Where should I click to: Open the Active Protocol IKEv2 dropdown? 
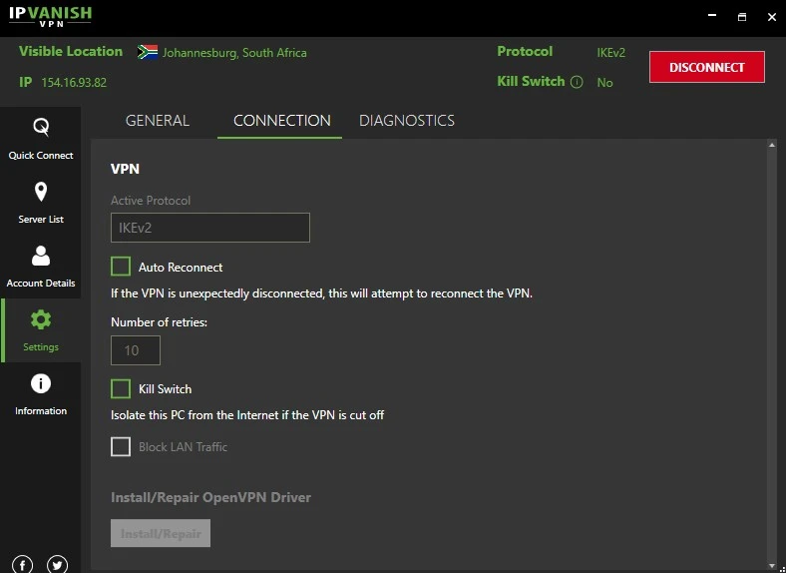[209, 228]
